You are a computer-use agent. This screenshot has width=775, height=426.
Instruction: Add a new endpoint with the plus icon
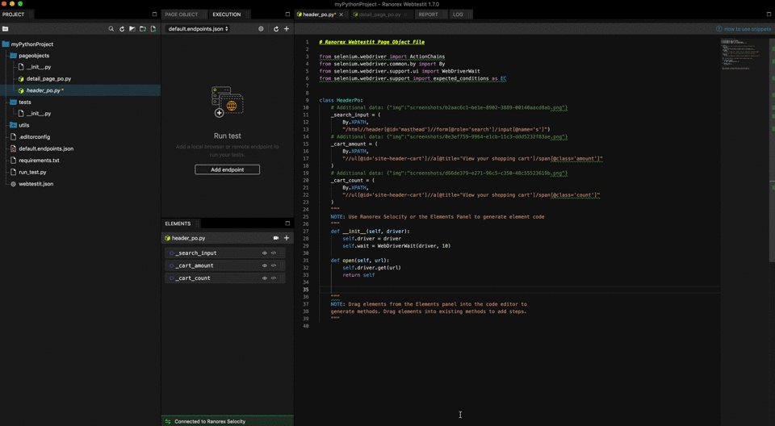[286, 29]
